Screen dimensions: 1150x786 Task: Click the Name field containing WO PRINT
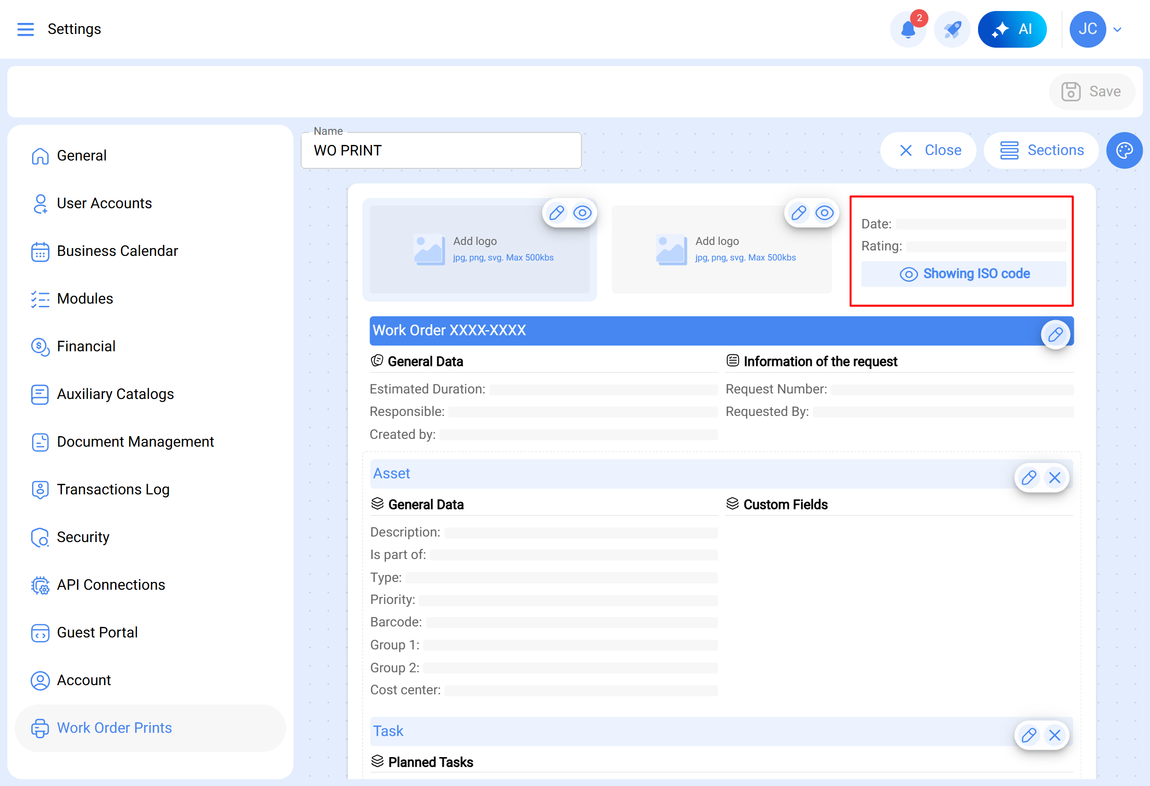pyautogui.click(x=441, y=150)
